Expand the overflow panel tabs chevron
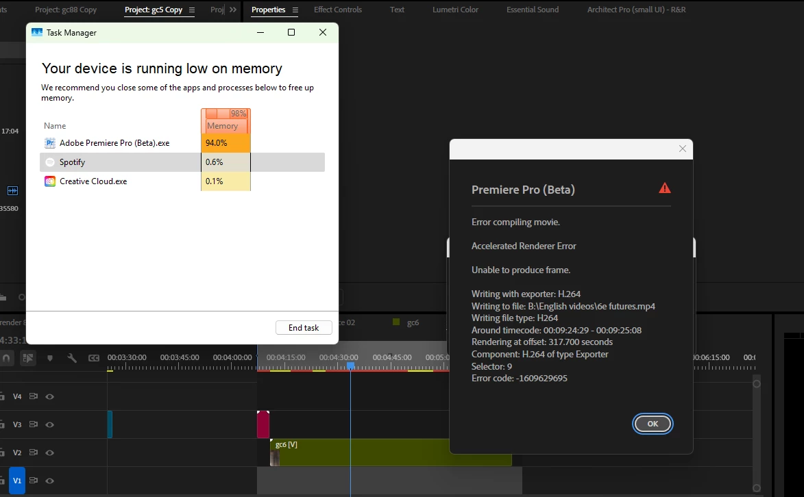The image size is (804, 497). 233,10
